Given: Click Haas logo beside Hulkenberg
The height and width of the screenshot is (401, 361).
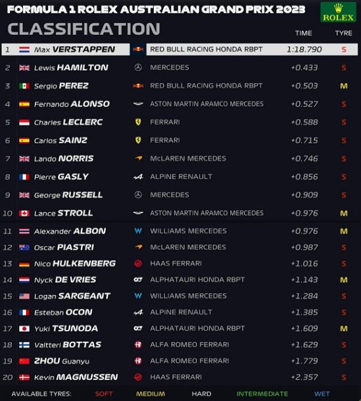Looking at the screenshot, I should pos(138,264).
